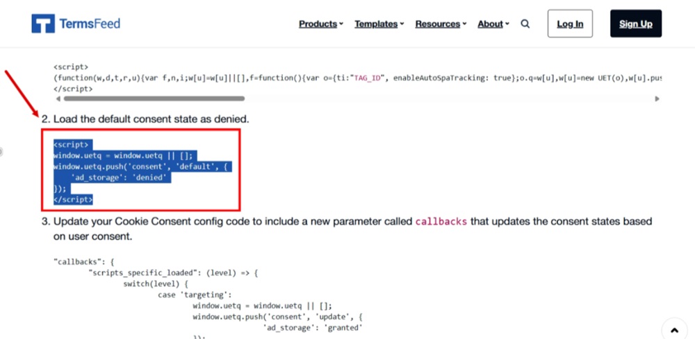Click the case 'targeting': code line
Image resolution: width=695 pixels, height=339 pixels.
pyautogui.click(x=195, y=295)
